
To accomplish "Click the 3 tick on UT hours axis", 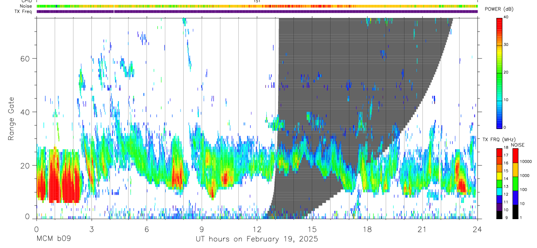I will pyautogui.click(x=91, y=229).
